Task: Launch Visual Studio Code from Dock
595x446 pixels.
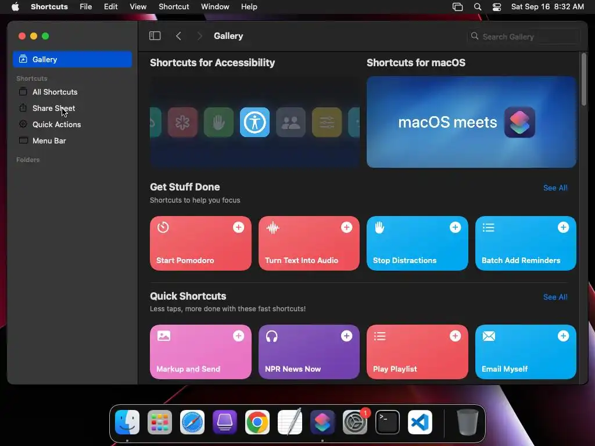Action: (420, 422)
